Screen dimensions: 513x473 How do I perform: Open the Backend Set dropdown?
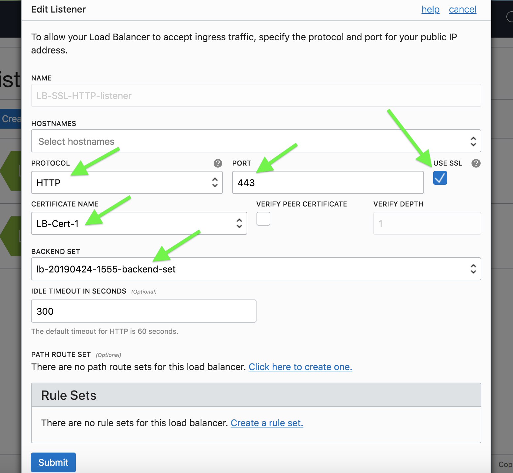pos(256,269)
